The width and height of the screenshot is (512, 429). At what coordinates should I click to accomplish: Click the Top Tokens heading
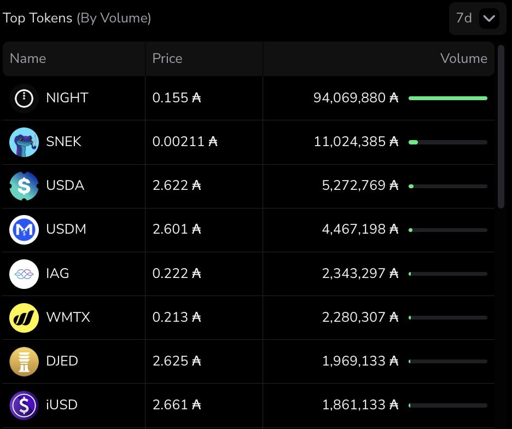coord(38,18)
